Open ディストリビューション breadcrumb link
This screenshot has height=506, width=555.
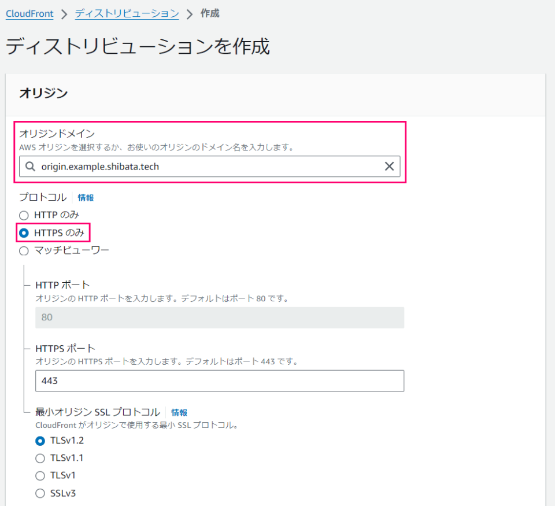tap(127, 13)
